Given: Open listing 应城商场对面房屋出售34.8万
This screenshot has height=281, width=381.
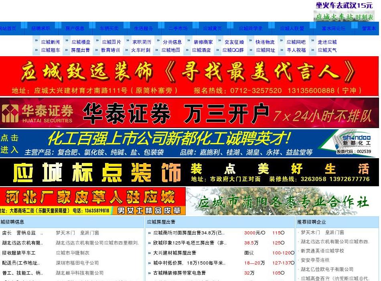Looking at the screenshot, I should pos(189,233).
